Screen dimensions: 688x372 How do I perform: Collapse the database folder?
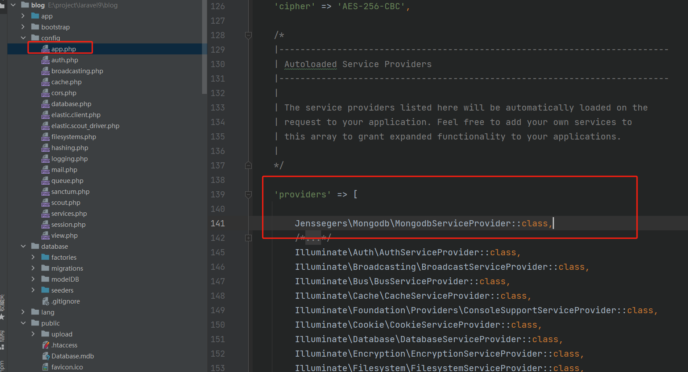(x=23, y=247)
